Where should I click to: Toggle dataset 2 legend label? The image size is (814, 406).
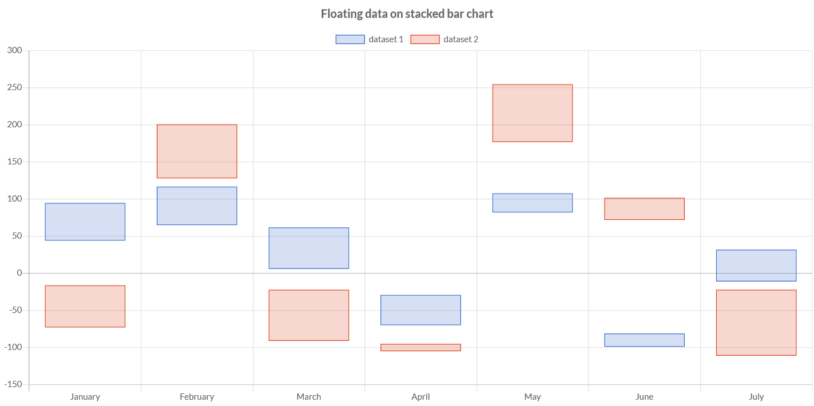click(x=461, y=39)
